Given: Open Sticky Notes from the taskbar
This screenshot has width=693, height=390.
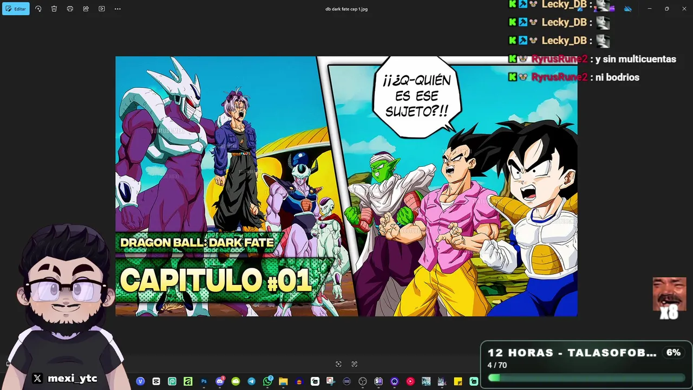Looking at the screenshot, I should 458,381.
